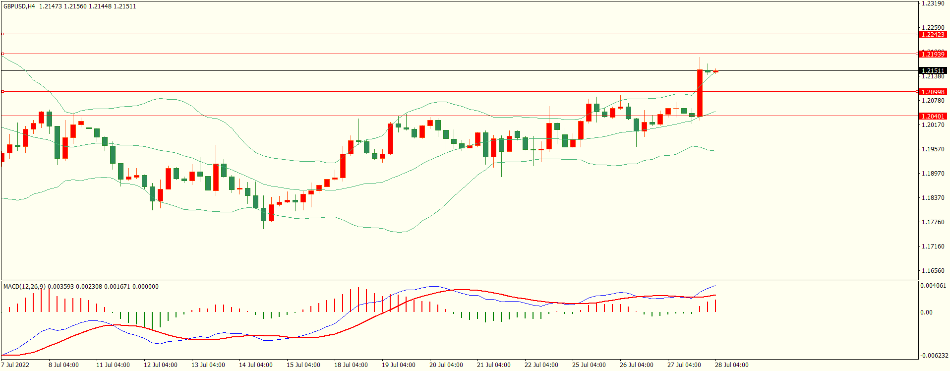Click the black current price label 1.21511
Screen dimensions: 950x371
pos(933,70)
